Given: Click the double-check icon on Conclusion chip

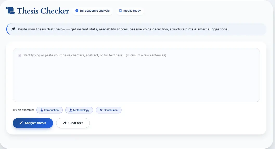Looking at the screenshot, I should [x=101, y=110].
